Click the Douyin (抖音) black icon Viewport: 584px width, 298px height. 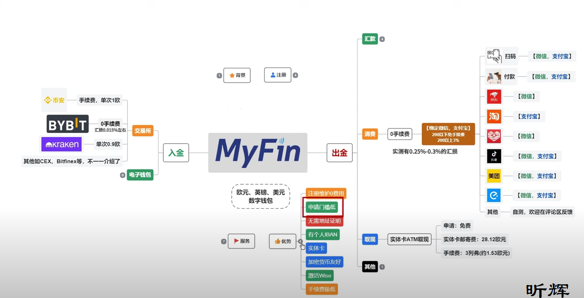(x=494, y=156)
